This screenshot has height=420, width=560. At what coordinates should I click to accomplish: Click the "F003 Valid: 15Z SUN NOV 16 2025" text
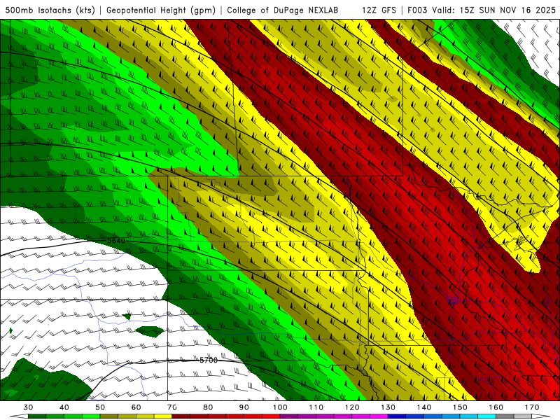(482, 10)
